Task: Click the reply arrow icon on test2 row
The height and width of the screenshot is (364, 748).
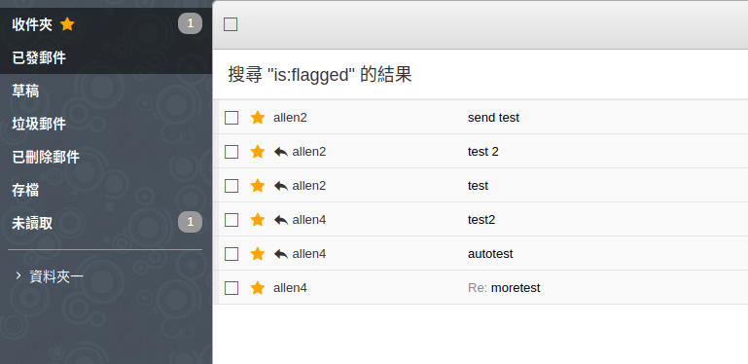Action: tap(281, 220)
